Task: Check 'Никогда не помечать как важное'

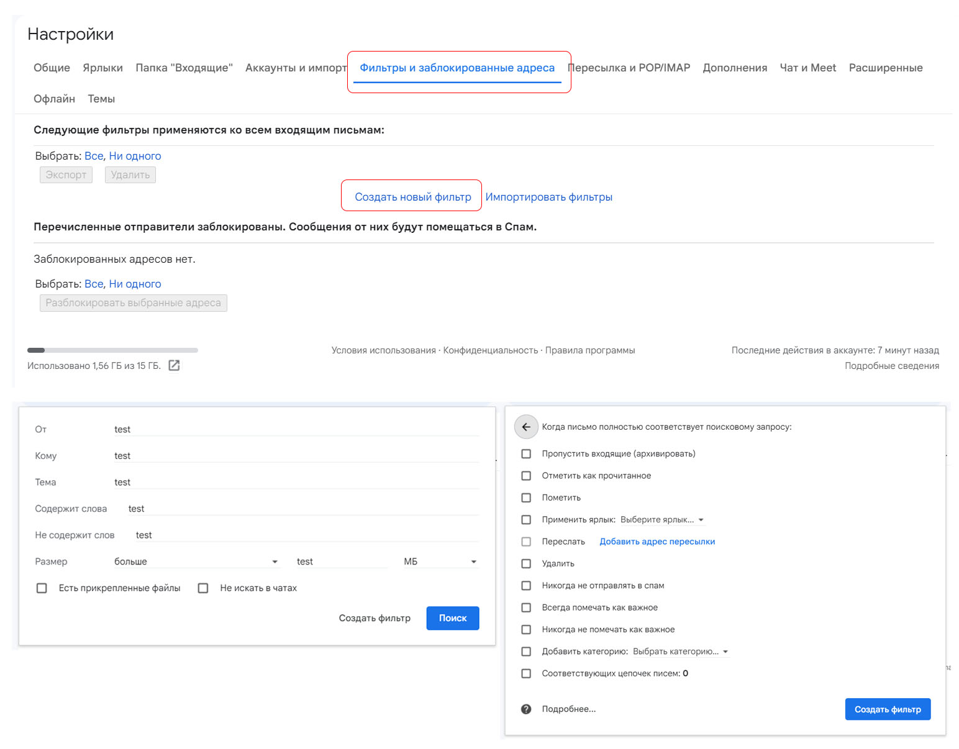Action: point(526,630)
